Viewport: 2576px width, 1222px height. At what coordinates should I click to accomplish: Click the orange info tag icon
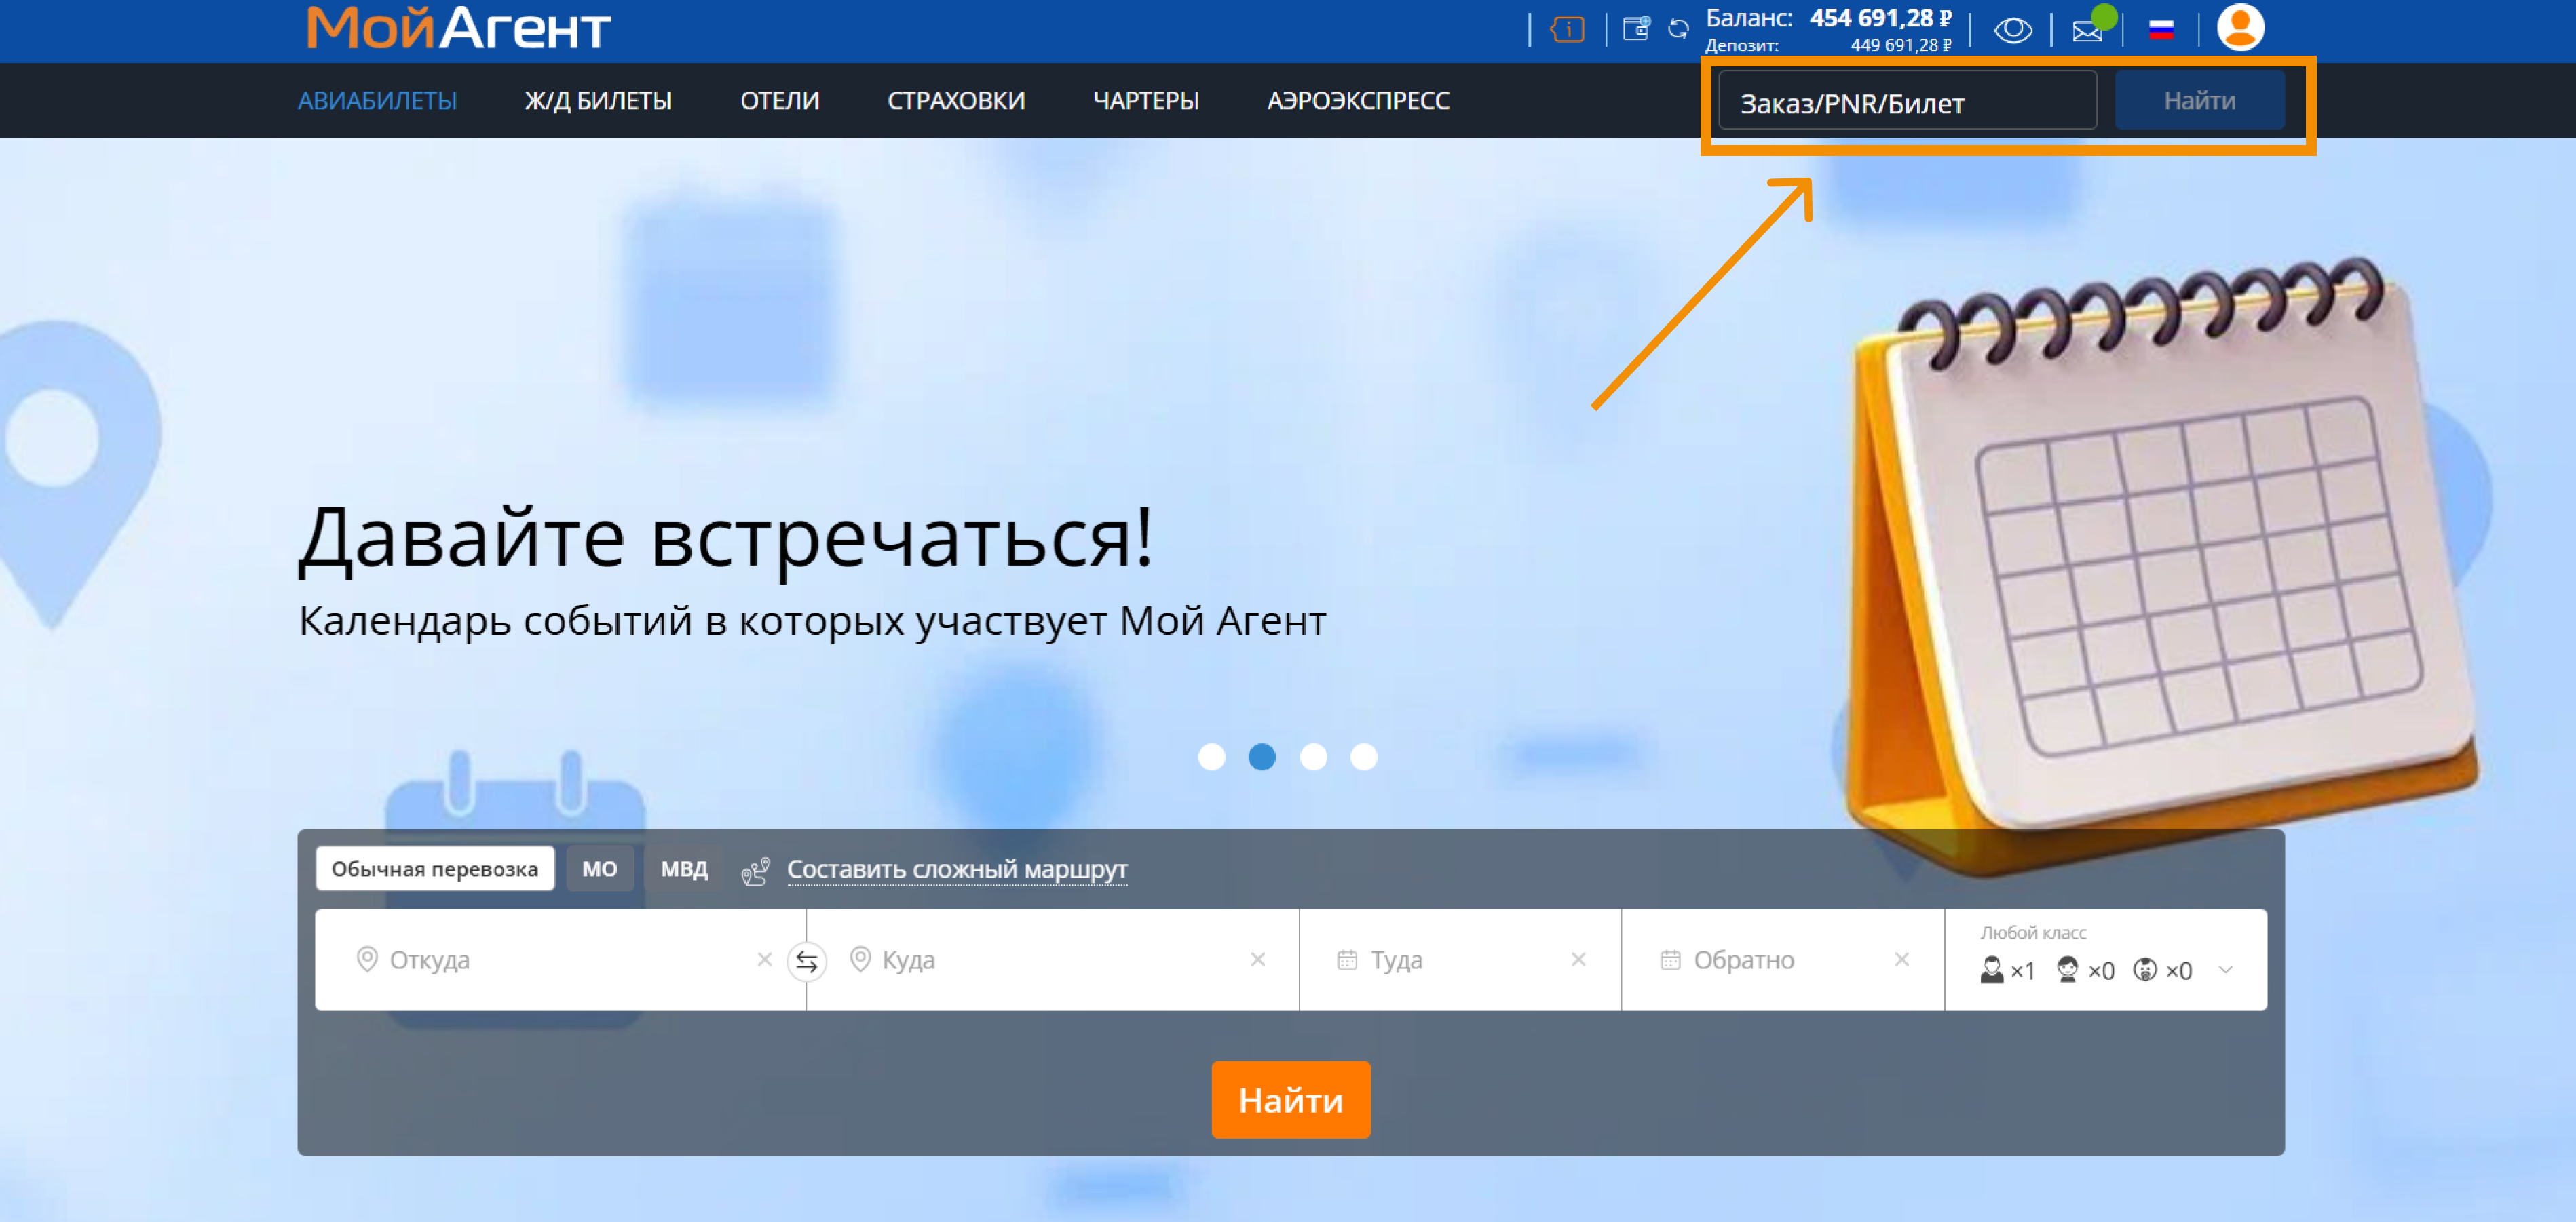[x=1567, y=30]
